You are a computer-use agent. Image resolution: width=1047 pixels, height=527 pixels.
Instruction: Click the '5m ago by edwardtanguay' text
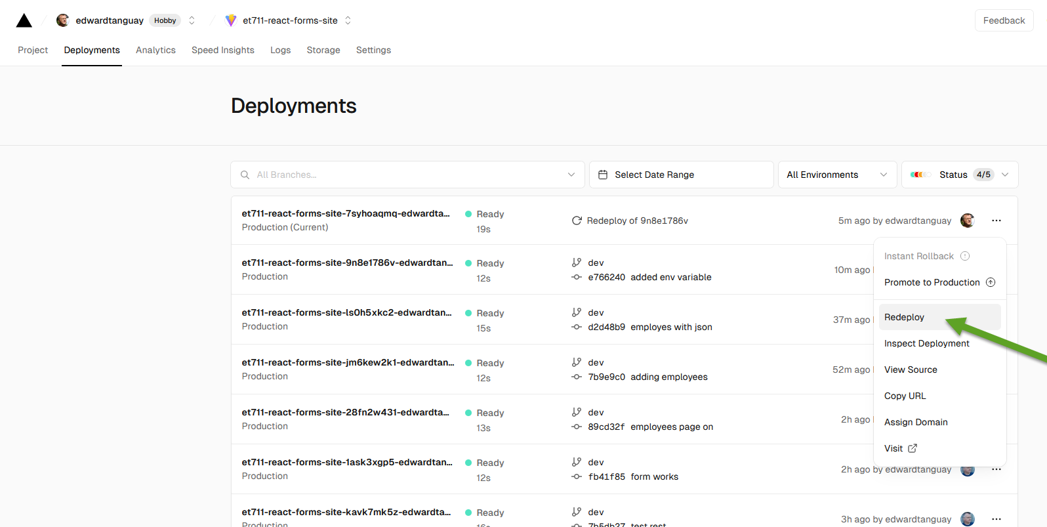tap(895, 221)
